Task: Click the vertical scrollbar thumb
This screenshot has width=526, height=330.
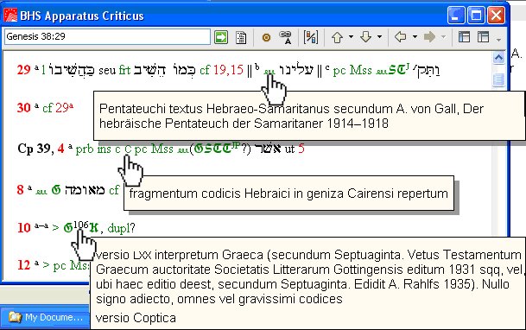Action: coord(498,79)
